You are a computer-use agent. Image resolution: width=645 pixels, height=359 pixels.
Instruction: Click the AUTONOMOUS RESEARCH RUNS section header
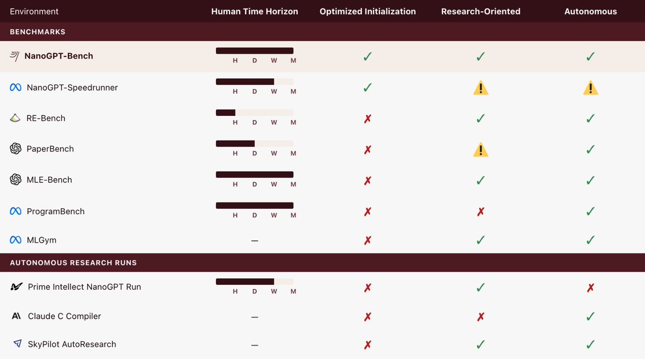click(73, 263)
